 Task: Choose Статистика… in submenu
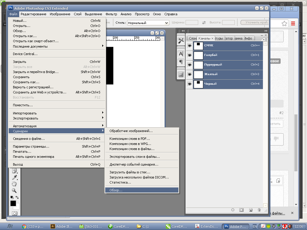point(142,182)
